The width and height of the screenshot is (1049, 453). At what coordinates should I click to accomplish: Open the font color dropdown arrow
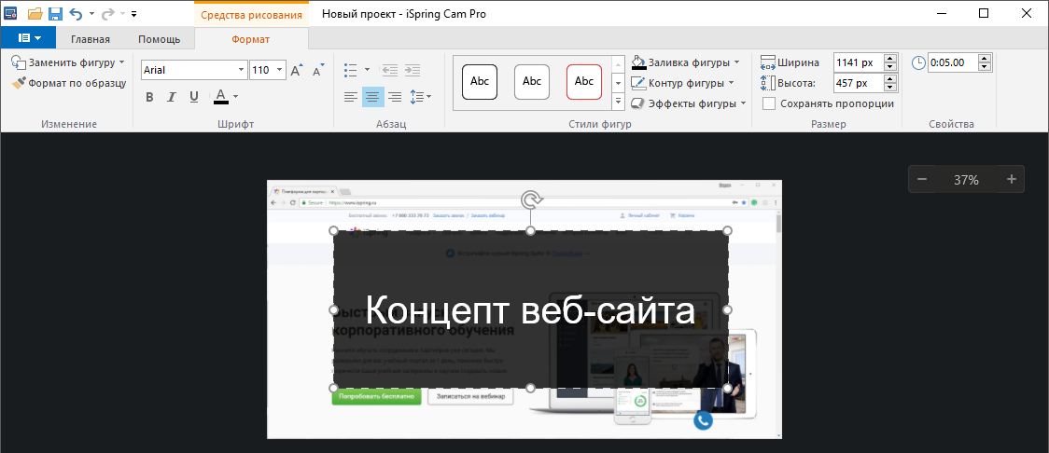235,97
